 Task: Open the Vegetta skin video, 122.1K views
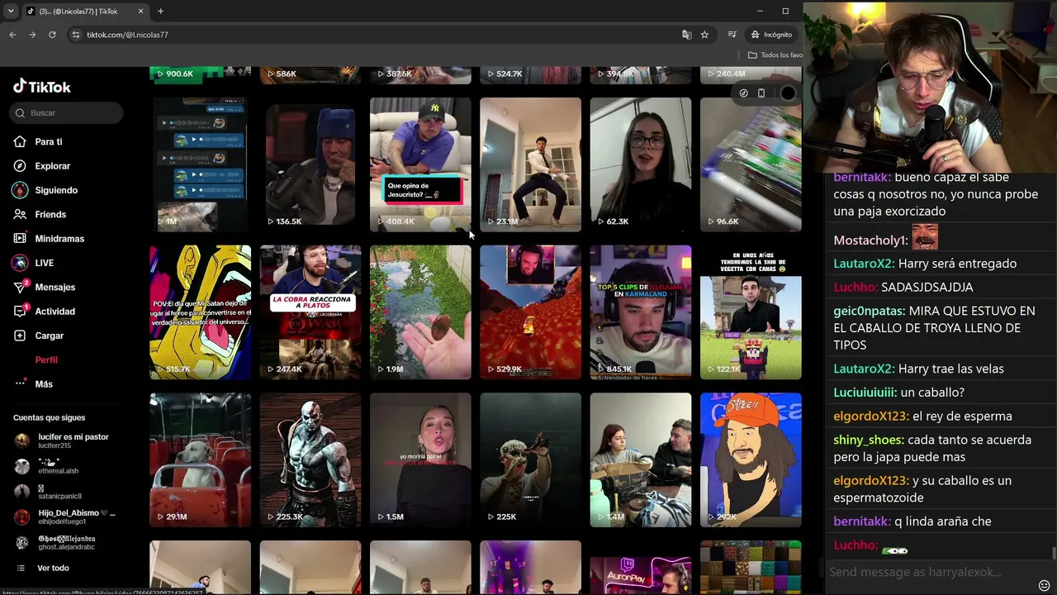click(x=751, y=312)
